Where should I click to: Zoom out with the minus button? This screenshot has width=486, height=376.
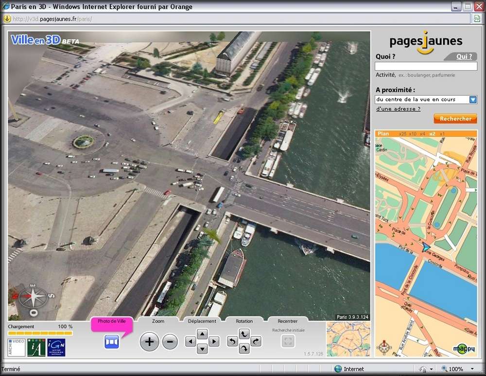170,342
